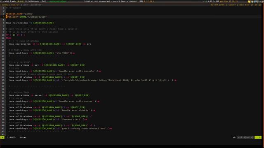Open the 1:TODO buffer tab
Screen dimensions: 264x148
11,137
